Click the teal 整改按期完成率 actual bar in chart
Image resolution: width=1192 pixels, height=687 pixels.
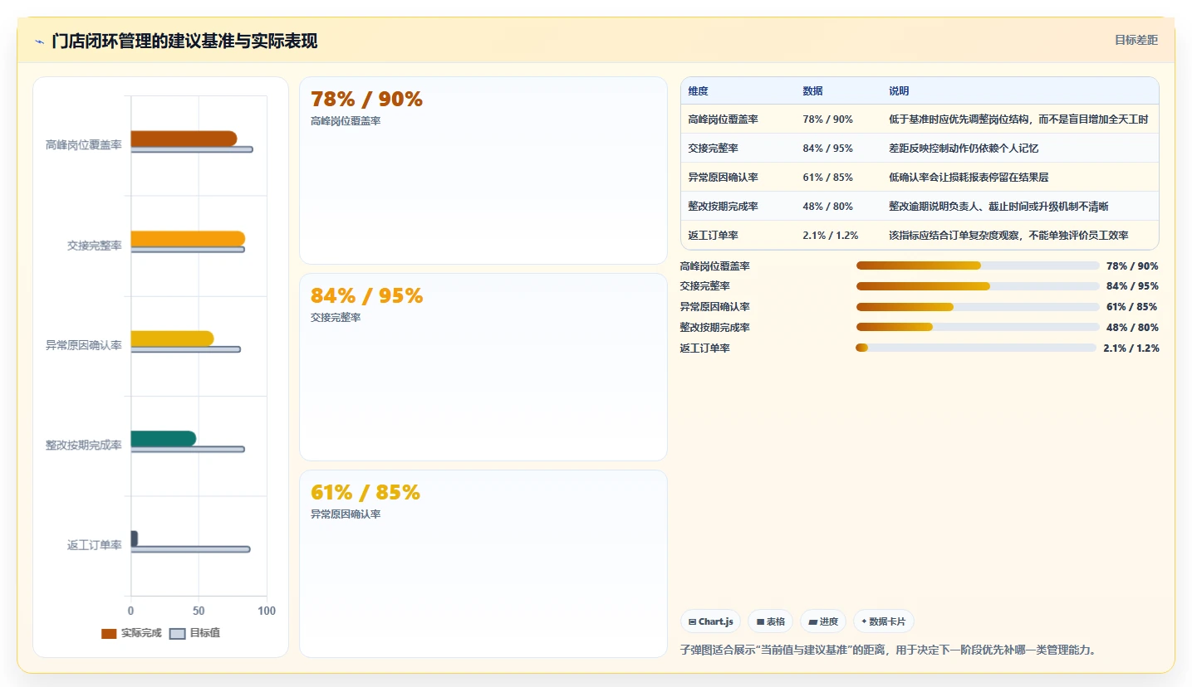coord(163,439)
